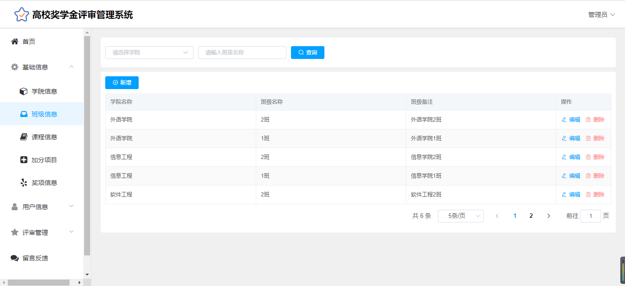
Task: Click the icon beside 奖项信息
Action: (24, 183)
